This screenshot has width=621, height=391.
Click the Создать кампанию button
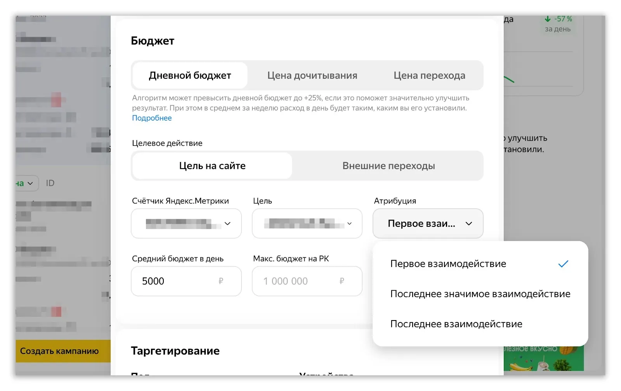[63, 351]
